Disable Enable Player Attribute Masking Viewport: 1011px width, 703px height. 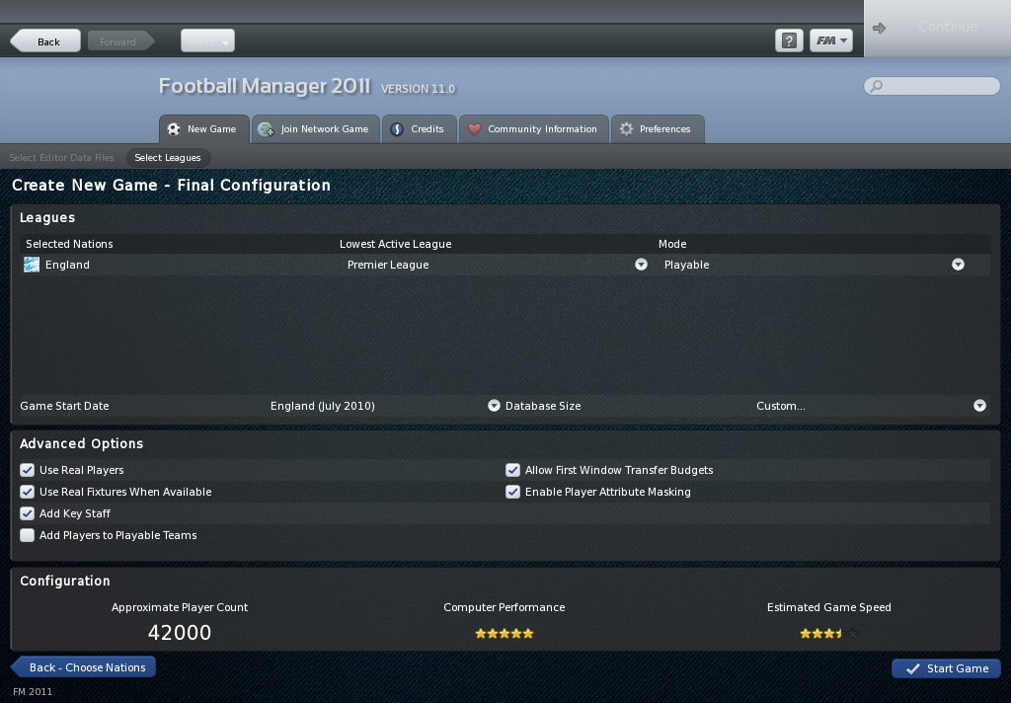(512, 492)
